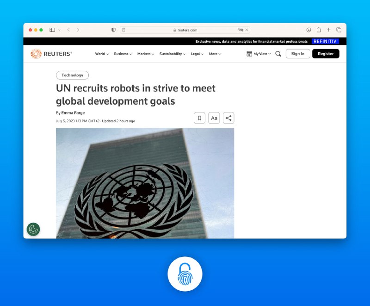Open the Sustainability menu
This screenshot has height=306, width=370.
click(x=173, y=54)
